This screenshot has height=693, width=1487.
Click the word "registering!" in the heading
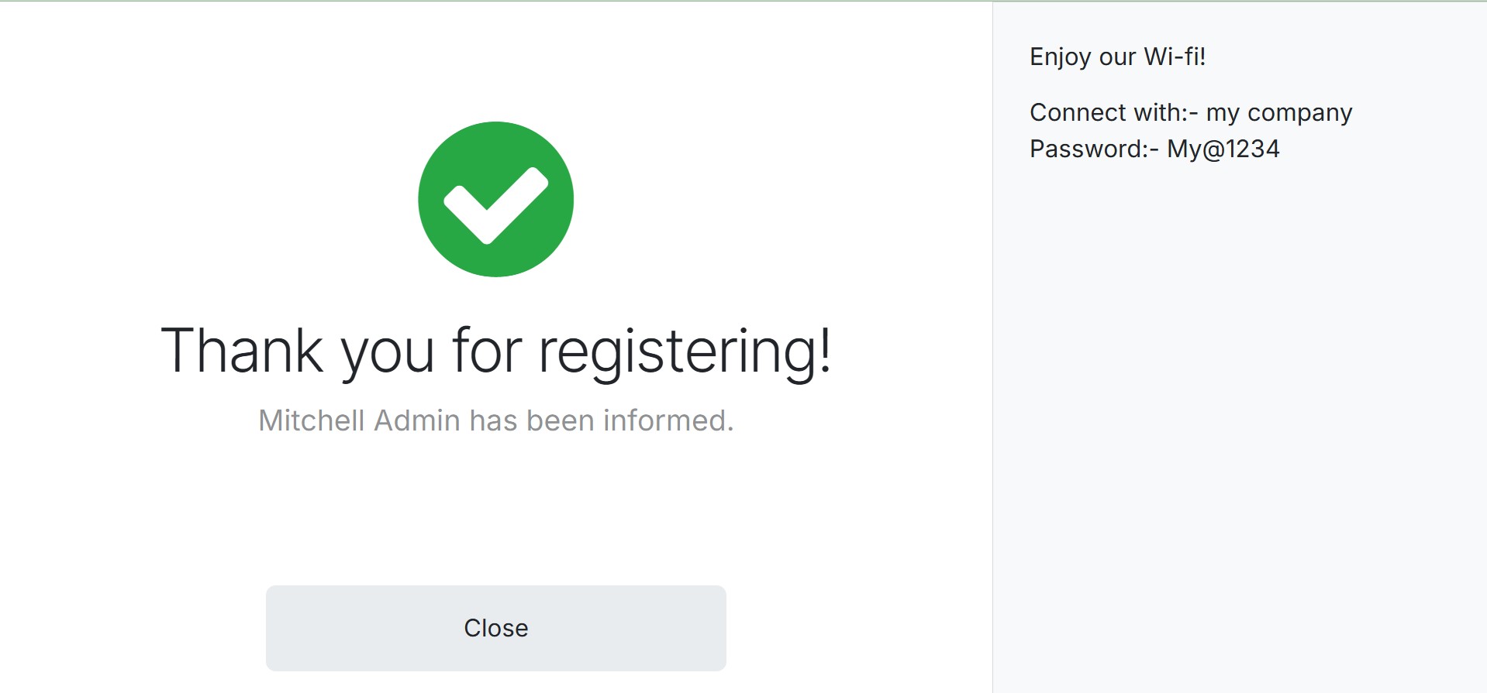click(x=685, y=352)
